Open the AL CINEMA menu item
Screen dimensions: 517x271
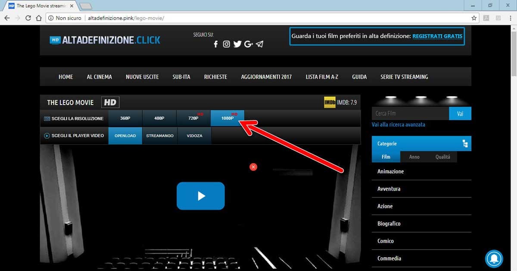(100, 77)
